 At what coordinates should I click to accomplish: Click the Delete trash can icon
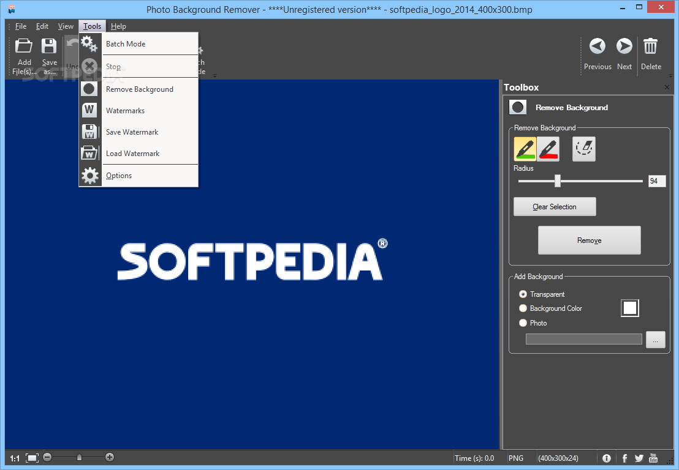click(650, 46)
